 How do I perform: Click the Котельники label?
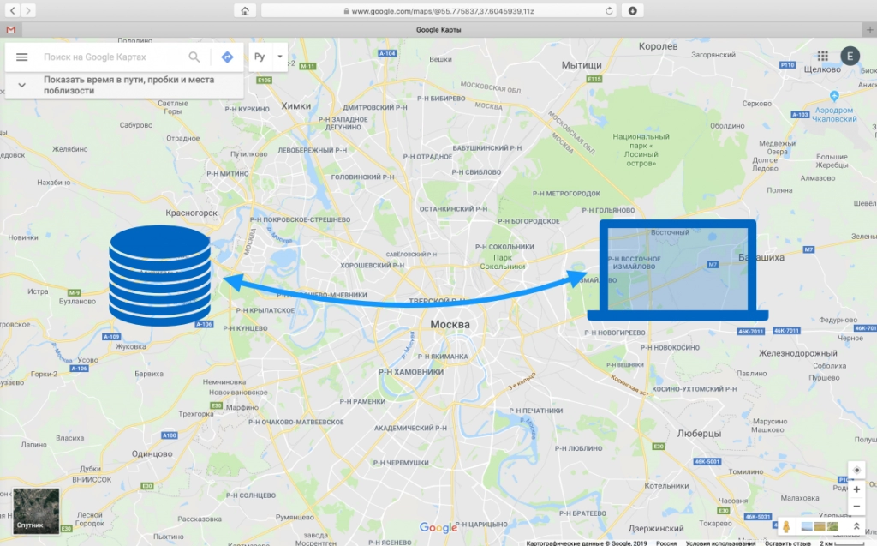click(x=666, y=485)
